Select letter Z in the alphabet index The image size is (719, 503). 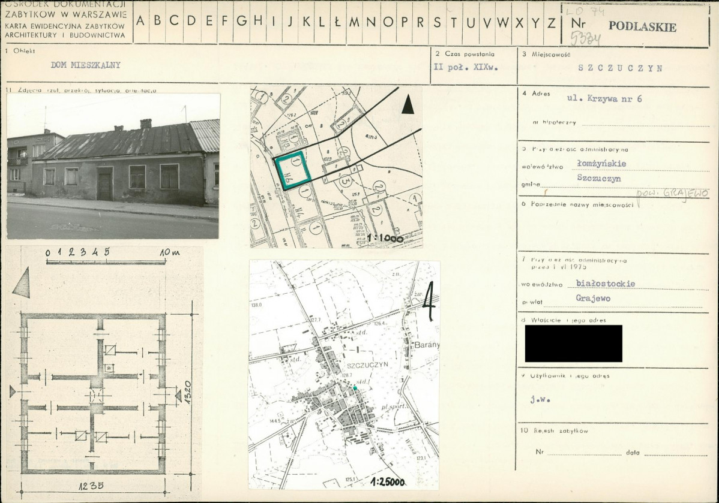551,22
